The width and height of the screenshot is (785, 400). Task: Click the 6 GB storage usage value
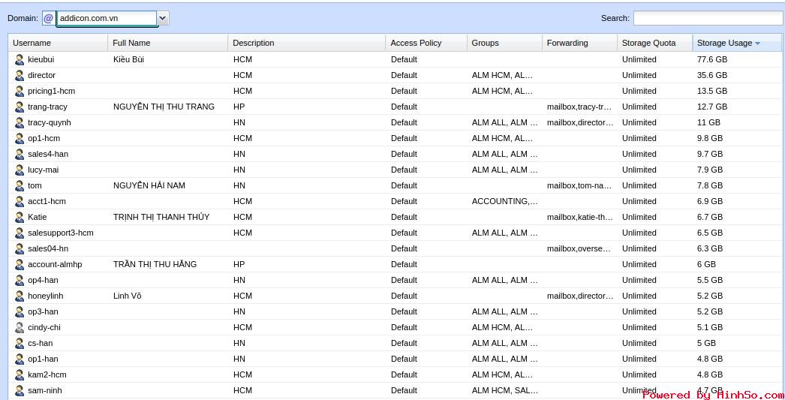pos(706,264)
